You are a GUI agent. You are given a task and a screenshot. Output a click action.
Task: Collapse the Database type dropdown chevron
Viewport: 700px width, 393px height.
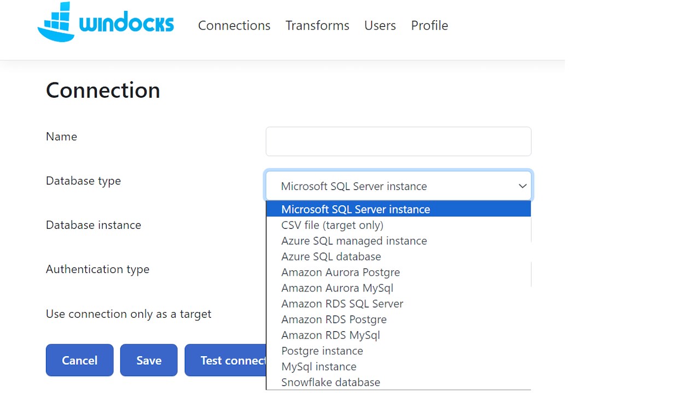click(x=522, y=186)
